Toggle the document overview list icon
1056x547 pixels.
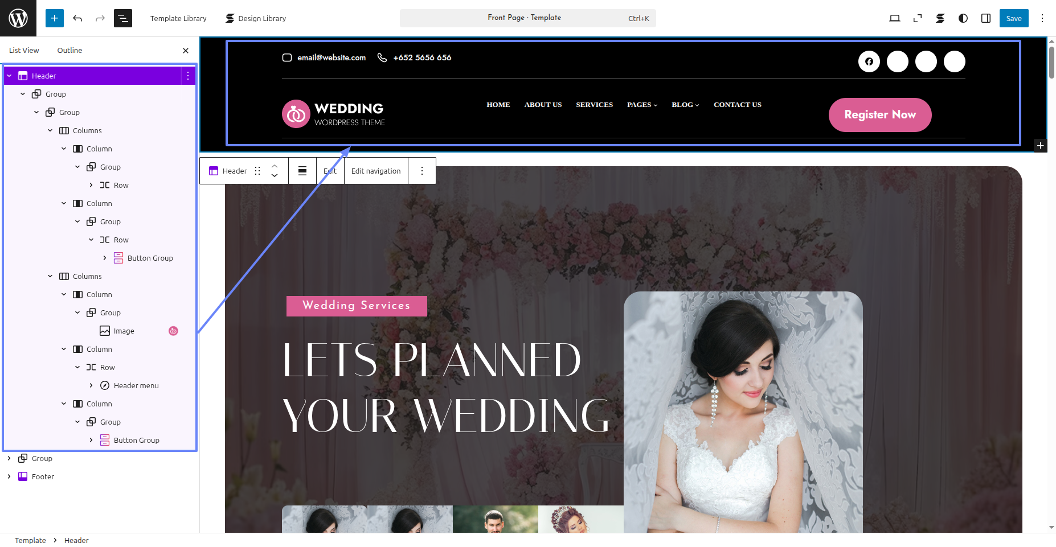click(123, 18)
